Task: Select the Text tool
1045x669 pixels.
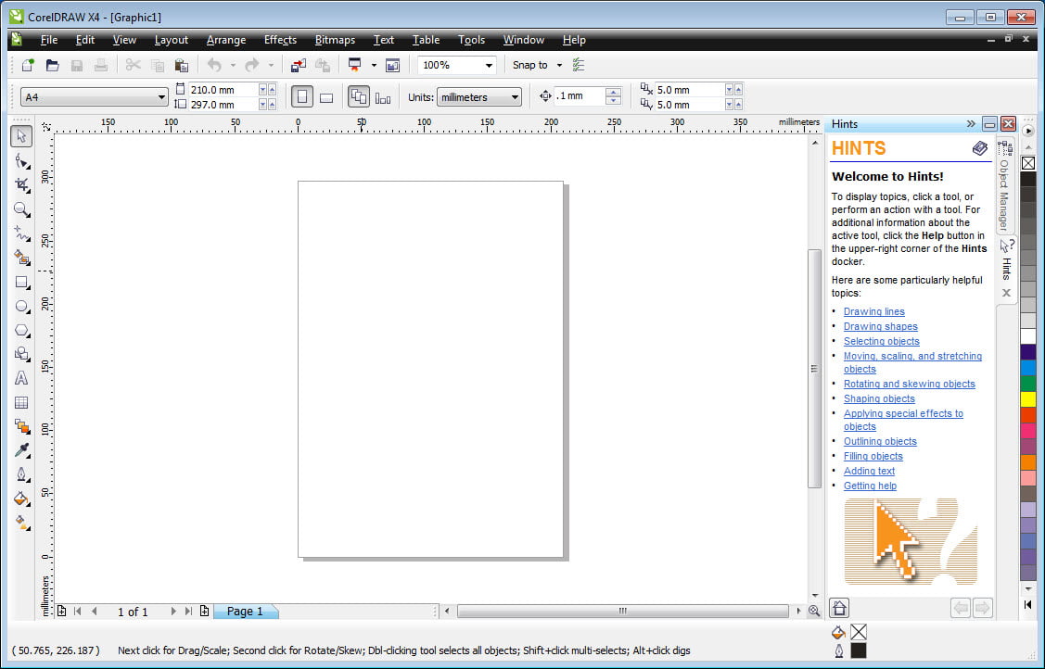Action: [21, 378]
